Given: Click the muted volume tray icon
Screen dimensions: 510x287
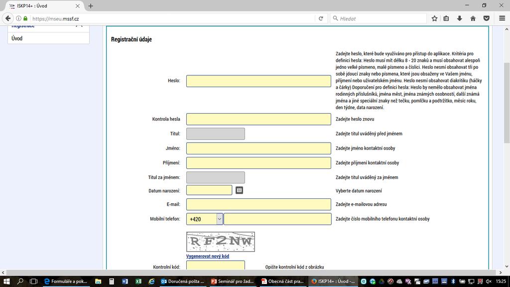Looking at the screenshot, I should [x=489, y=281].
